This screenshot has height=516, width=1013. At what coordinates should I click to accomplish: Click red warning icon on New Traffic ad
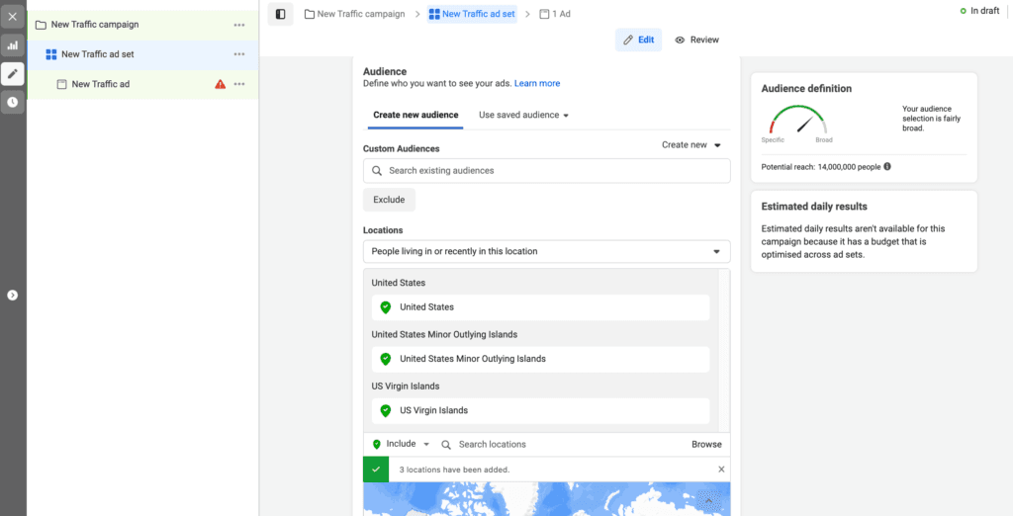tap(220, 84)
